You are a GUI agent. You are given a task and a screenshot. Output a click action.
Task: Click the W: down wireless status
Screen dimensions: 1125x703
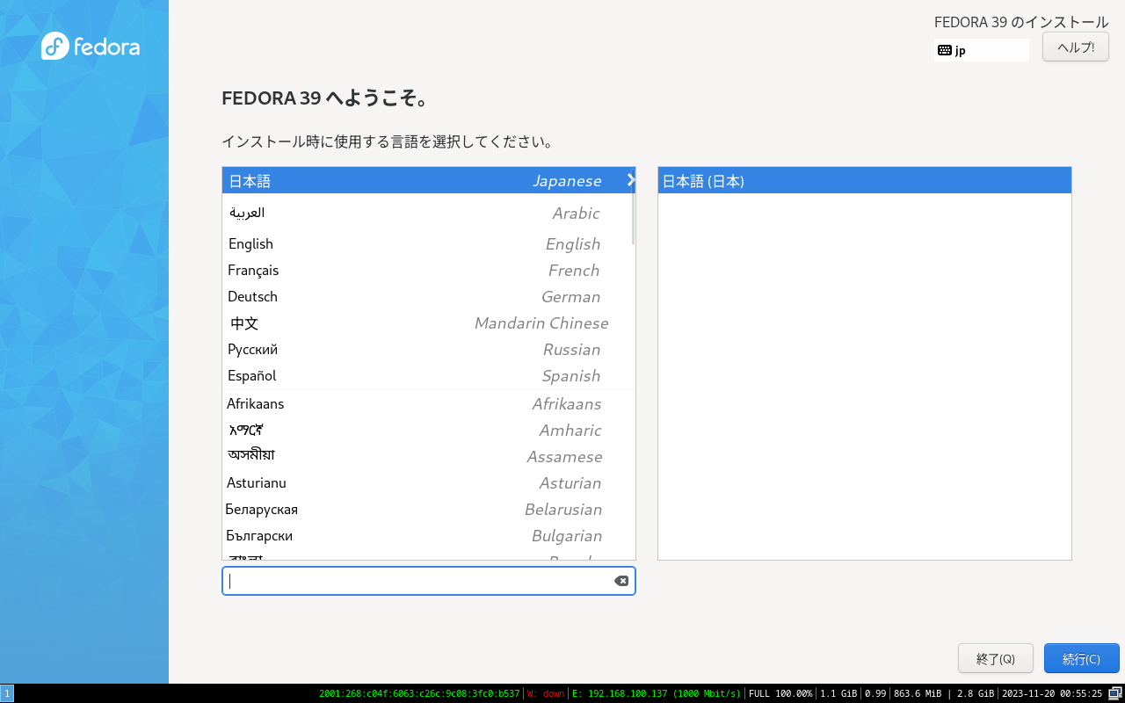coord(546,693)
